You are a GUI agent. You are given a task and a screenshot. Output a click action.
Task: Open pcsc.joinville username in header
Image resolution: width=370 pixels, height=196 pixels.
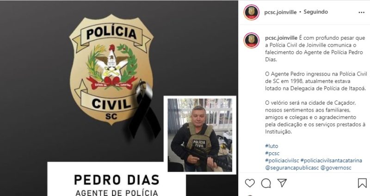coord(280,12)
